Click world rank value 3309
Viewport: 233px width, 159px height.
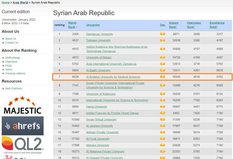coord(75,34)
